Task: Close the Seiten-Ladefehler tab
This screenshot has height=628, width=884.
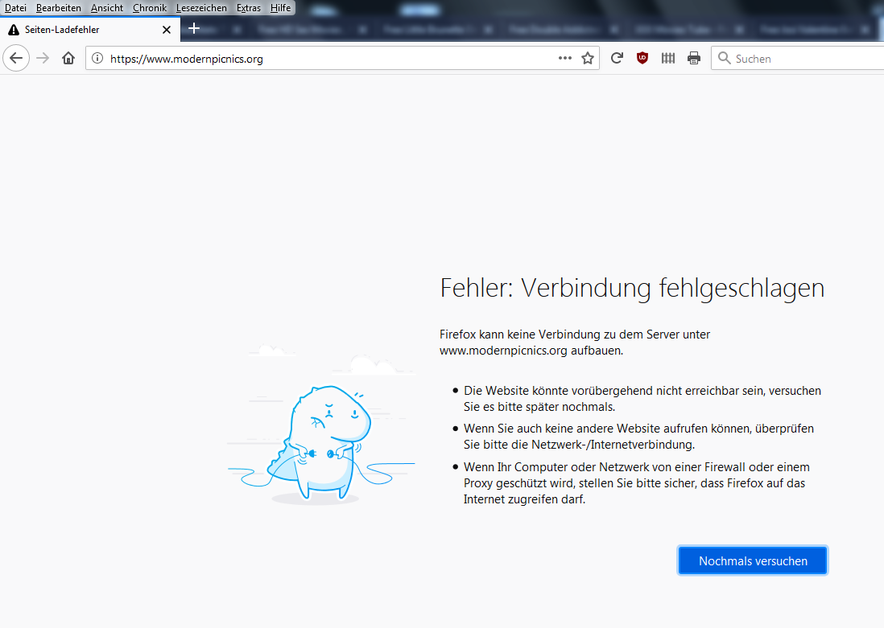Action: (167, 29)
